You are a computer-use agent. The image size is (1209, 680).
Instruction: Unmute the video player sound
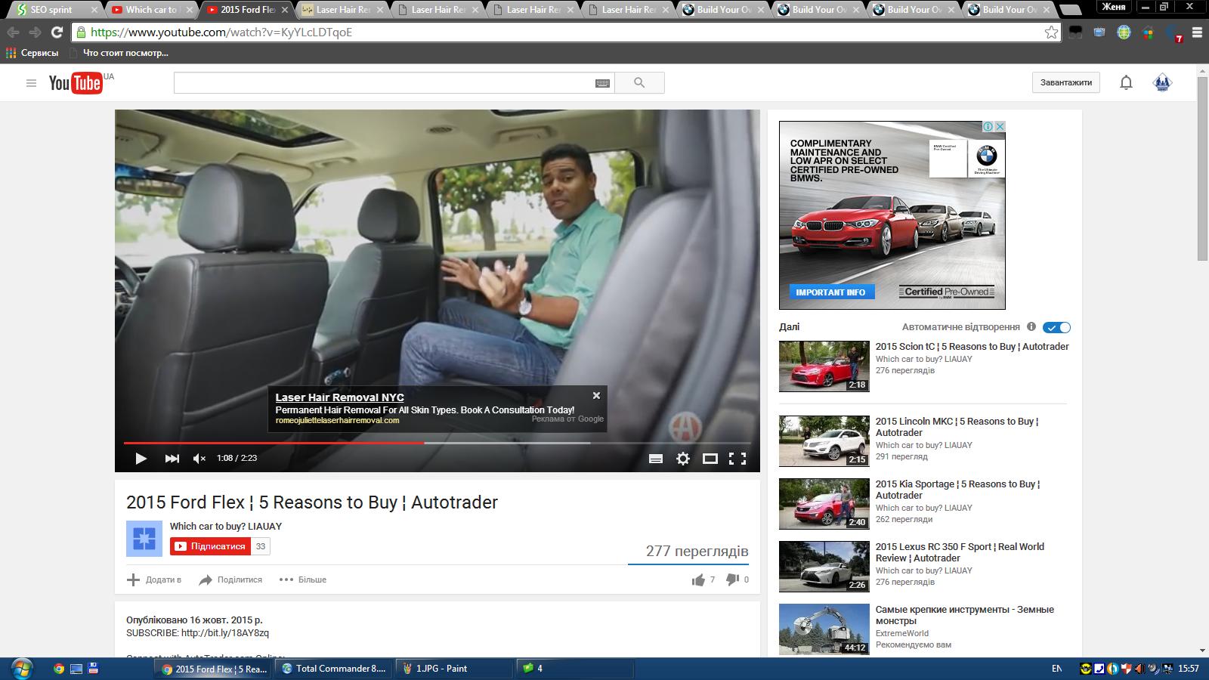199,458
